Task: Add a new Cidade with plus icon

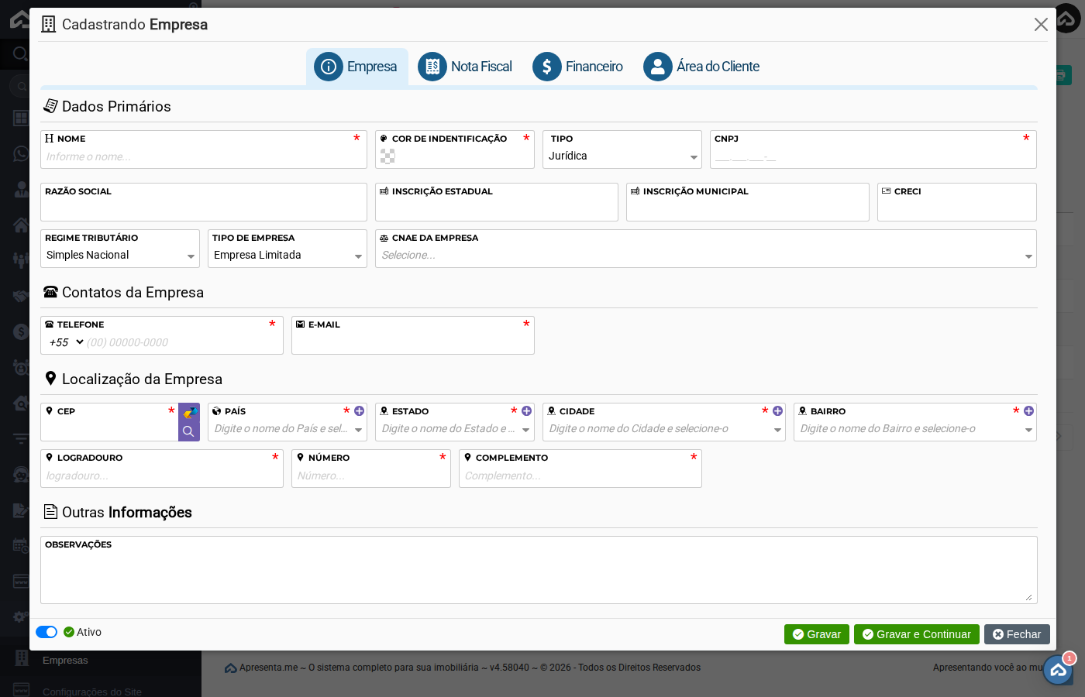Action: click(x=777, y=411)
